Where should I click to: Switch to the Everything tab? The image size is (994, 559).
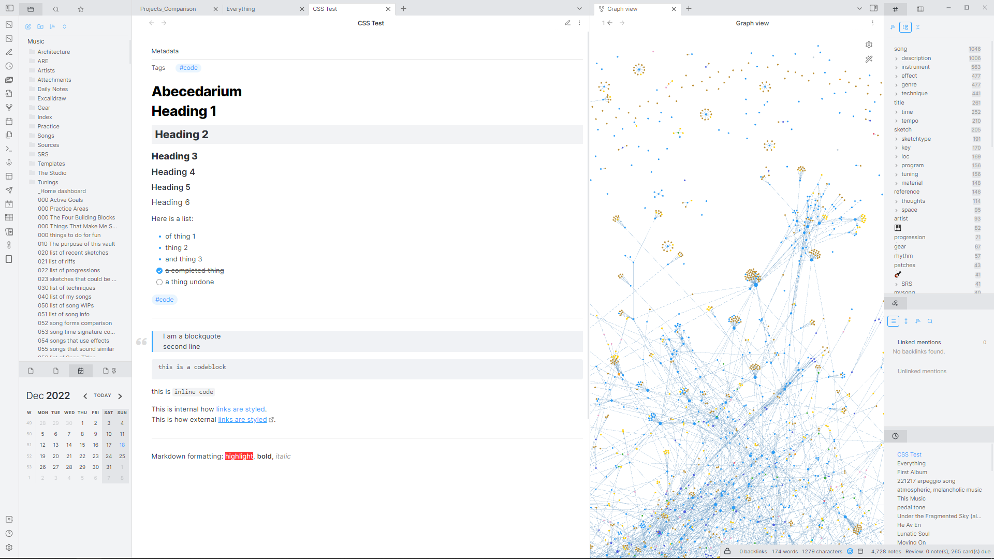(241, 9)
